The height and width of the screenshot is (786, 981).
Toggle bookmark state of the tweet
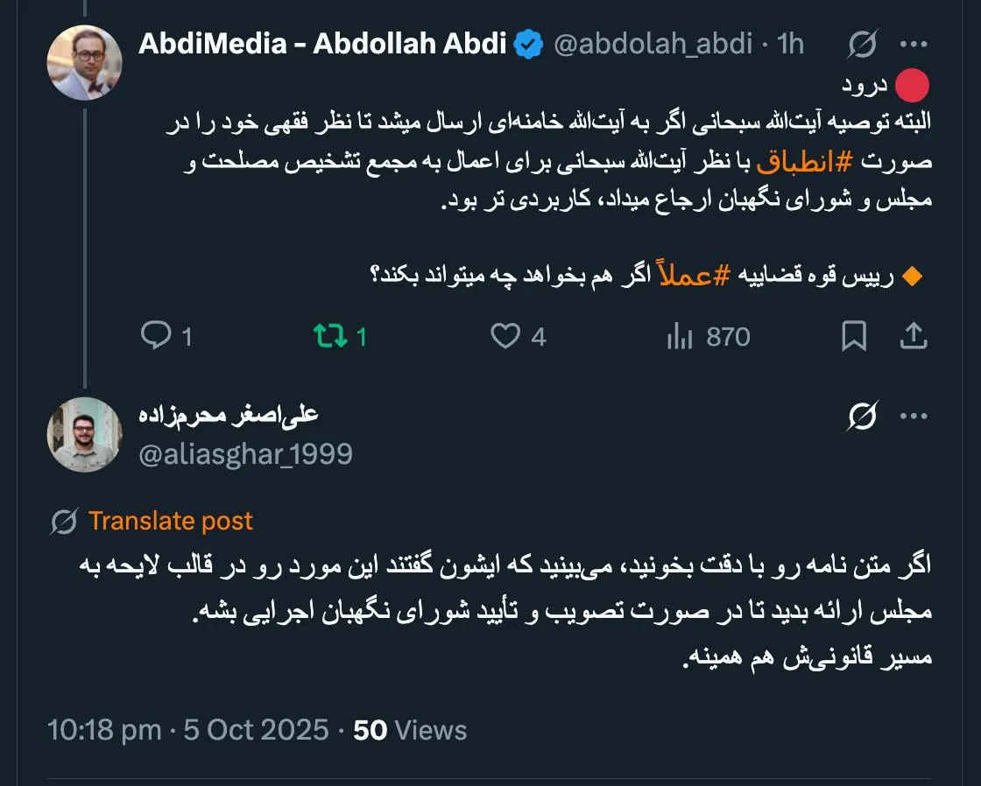tap(856, 336)
